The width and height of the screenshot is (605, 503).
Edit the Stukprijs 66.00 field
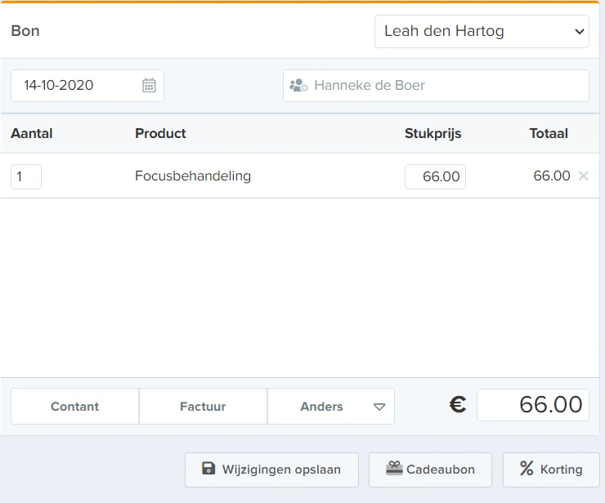435,177
